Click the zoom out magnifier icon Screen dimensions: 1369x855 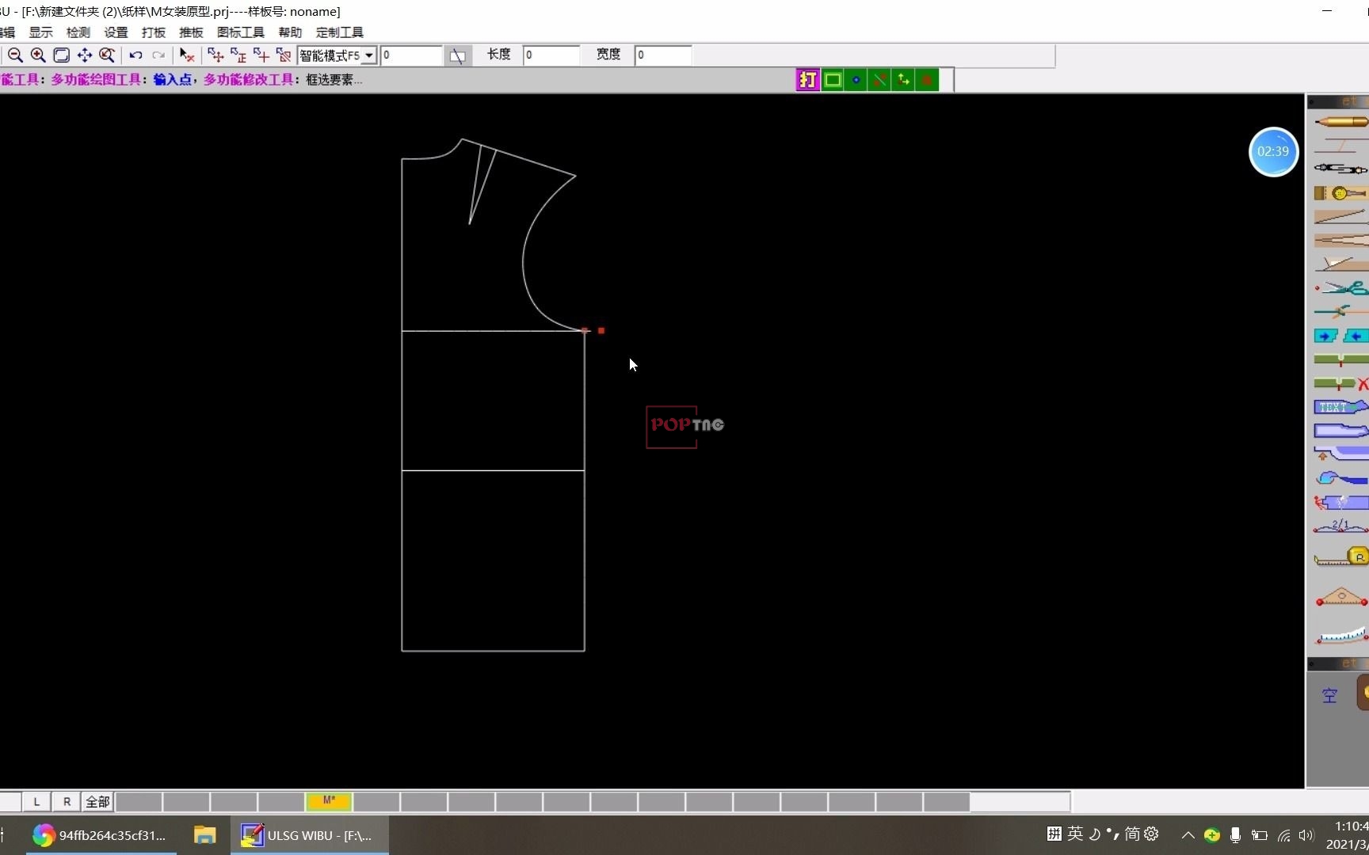15,55
